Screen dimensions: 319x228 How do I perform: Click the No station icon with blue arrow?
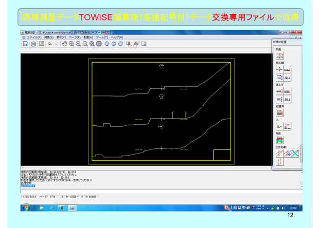287,78
